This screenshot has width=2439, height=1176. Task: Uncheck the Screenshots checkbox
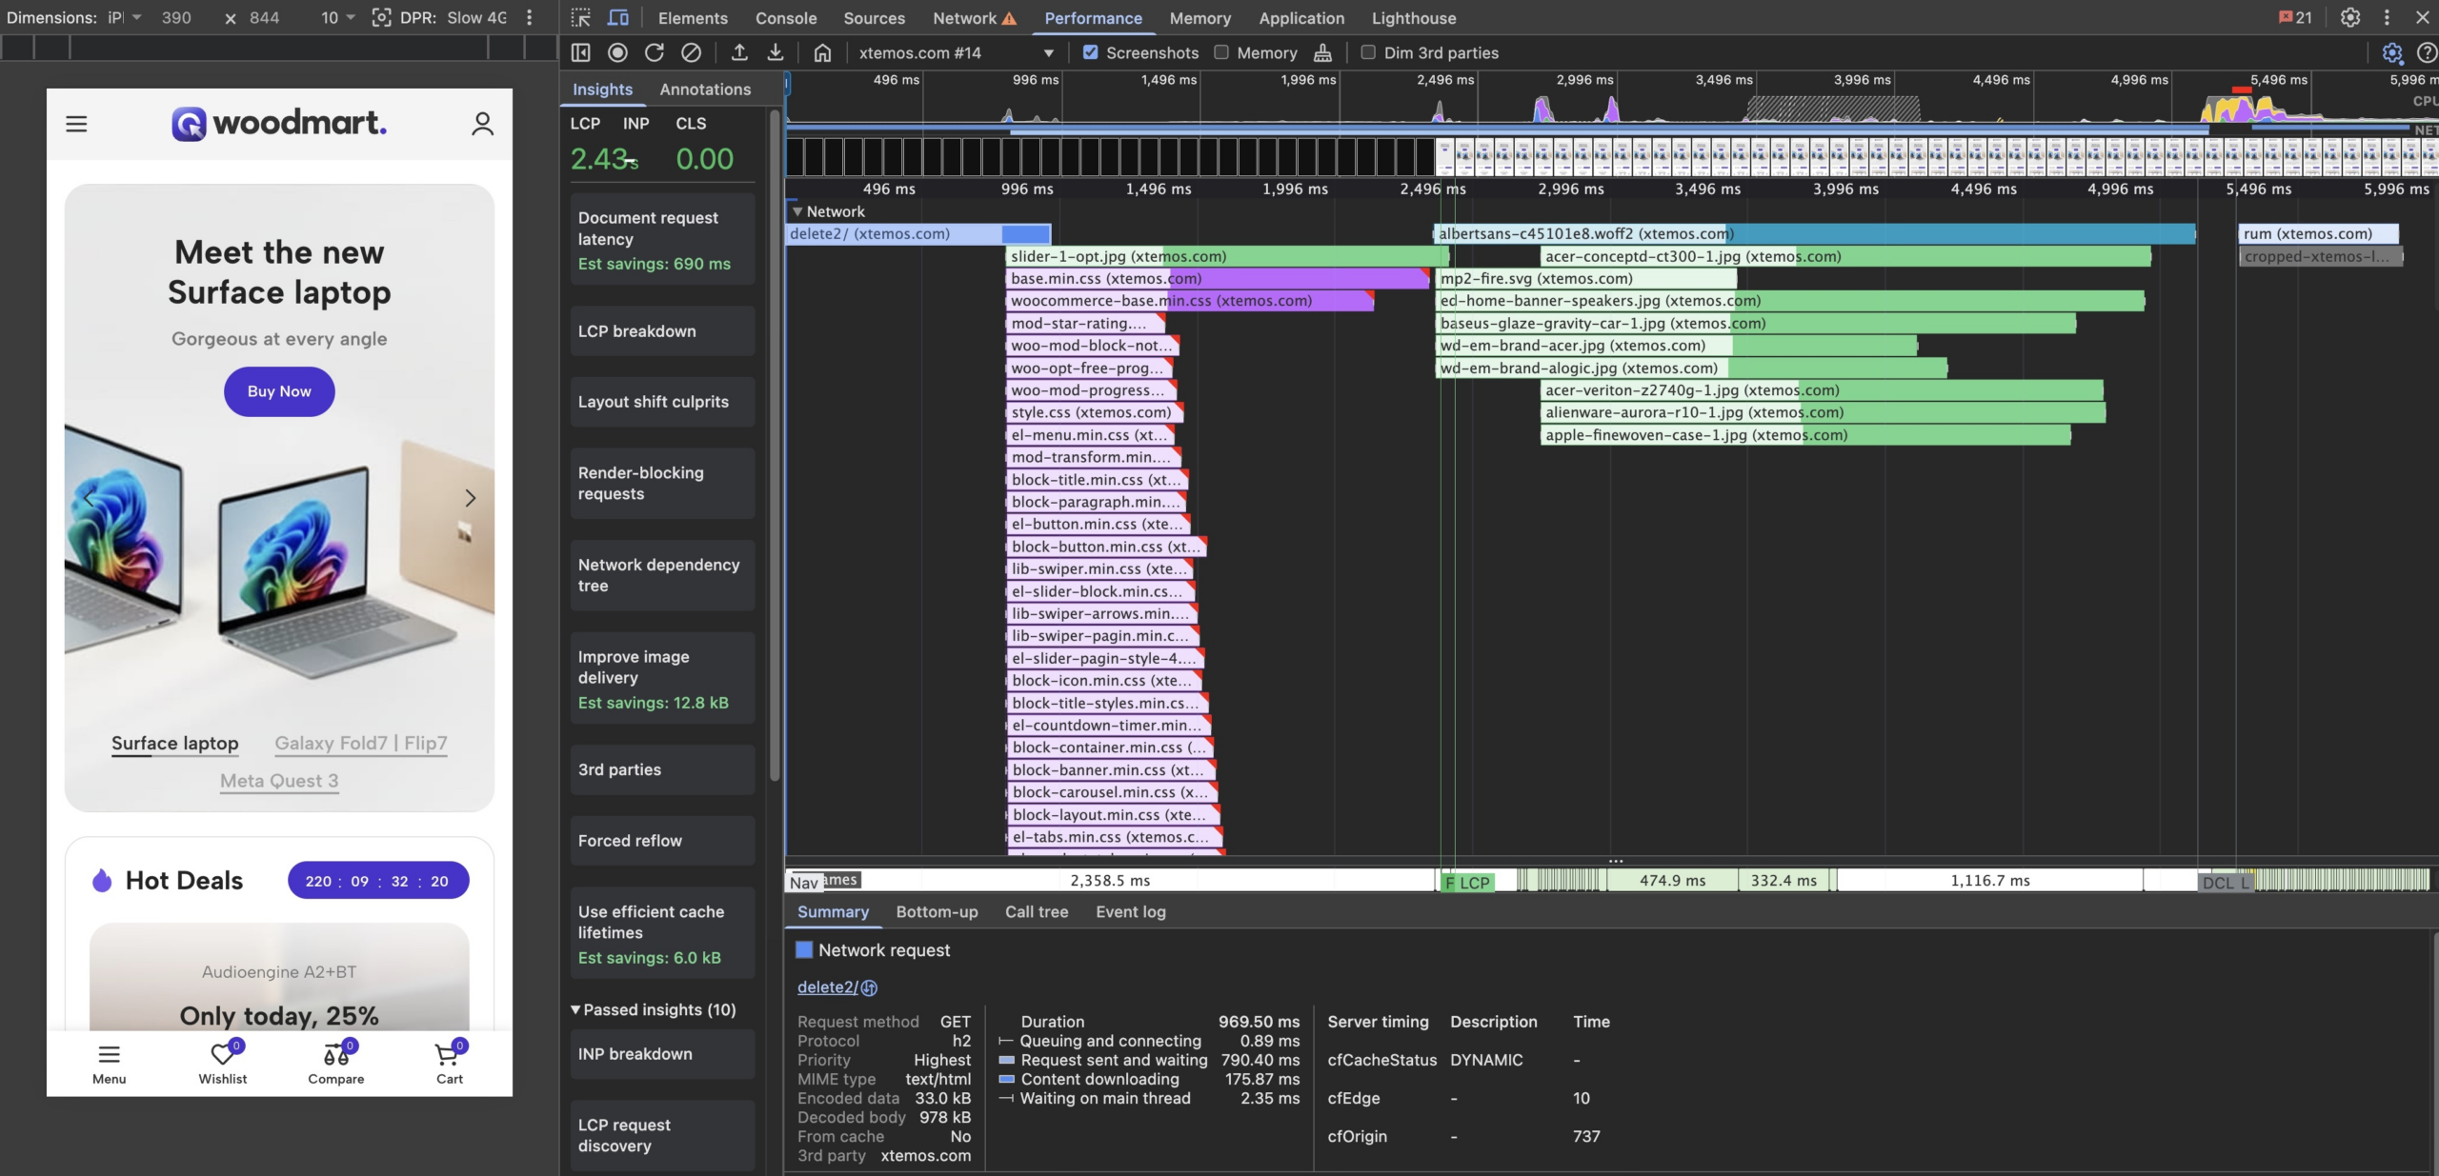[1091, 53]
